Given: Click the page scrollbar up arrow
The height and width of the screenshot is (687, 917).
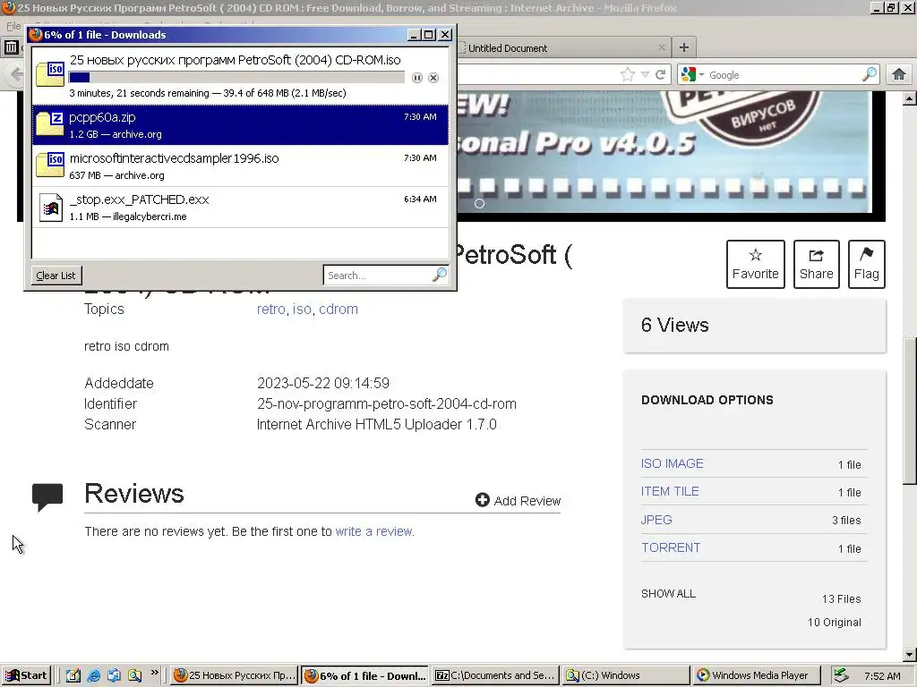Looking at the screenshot, I should point(909,98).
